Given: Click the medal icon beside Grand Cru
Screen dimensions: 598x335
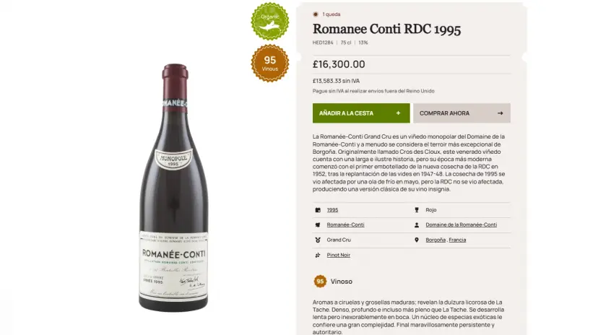Looking at the screenshot, I should [x=317, y=240].
